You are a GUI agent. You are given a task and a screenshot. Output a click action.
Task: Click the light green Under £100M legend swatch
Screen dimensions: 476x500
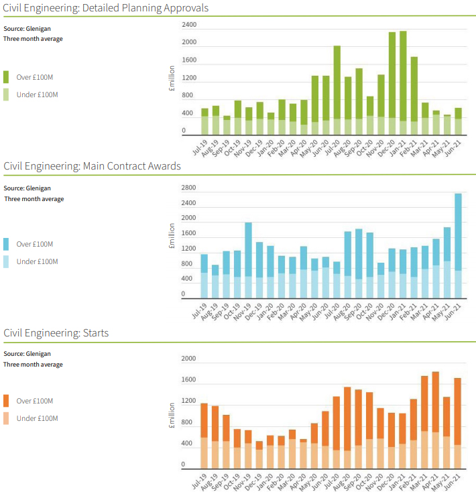click(7, 95)
